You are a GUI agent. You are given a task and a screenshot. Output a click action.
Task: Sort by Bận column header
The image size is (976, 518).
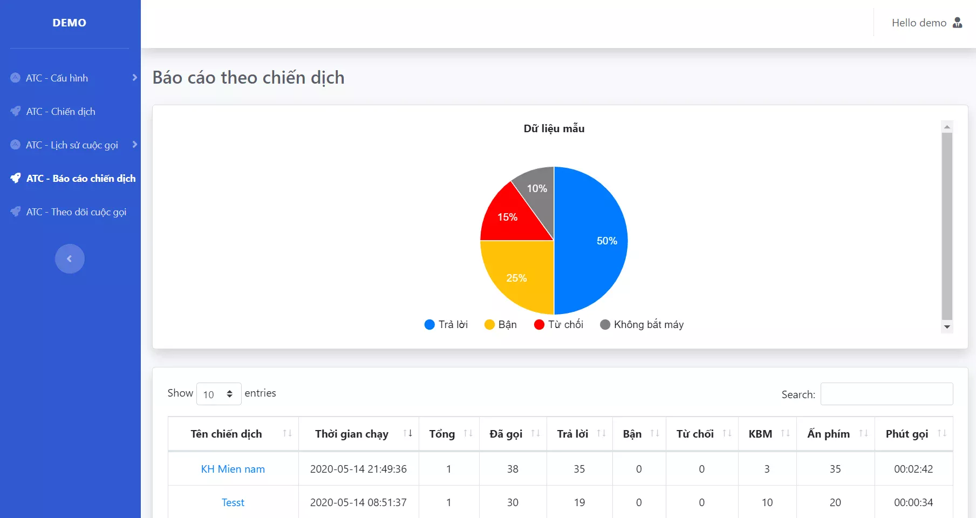639,434
